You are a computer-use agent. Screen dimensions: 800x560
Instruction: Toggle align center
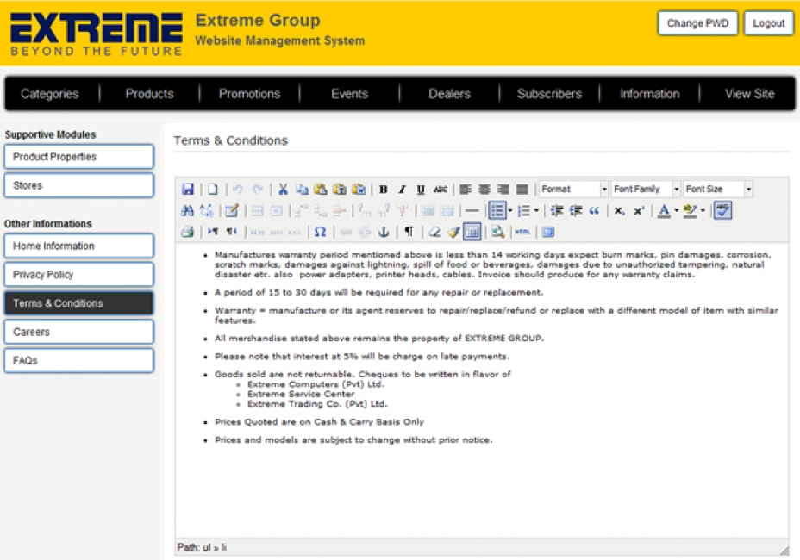click(x=484, y=190)
